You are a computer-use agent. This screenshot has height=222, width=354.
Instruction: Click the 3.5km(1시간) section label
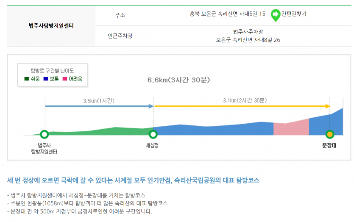click(x=99, y=101)
